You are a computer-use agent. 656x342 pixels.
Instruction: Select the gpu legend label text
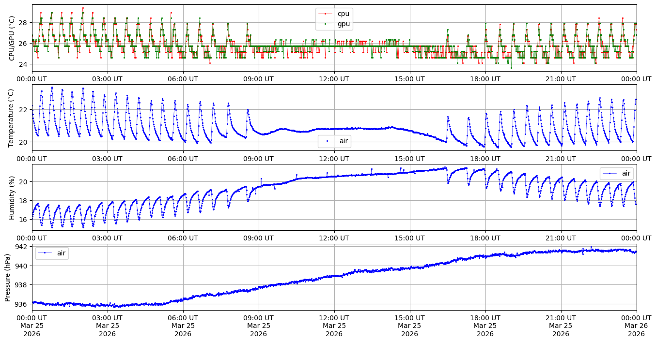[344, 24]
